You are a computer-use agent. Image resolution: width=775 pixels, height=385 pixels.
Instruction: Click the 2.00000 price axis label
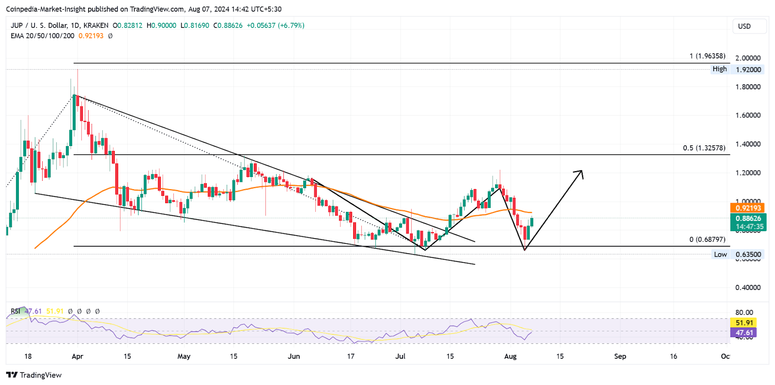click(748, 58)
